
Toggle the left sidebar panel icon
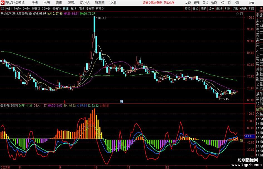click(x=2, y=9)
